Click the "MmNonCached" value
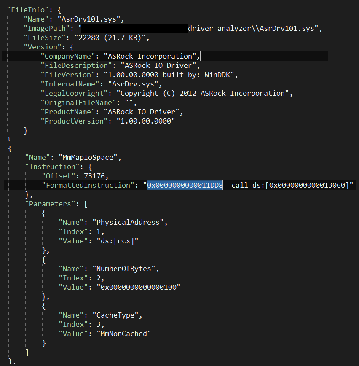Image resolution: width=359 pixels, height=366 pixels. coord(123,334)
